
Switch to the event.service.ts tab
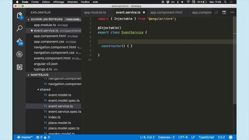(128, 12)
